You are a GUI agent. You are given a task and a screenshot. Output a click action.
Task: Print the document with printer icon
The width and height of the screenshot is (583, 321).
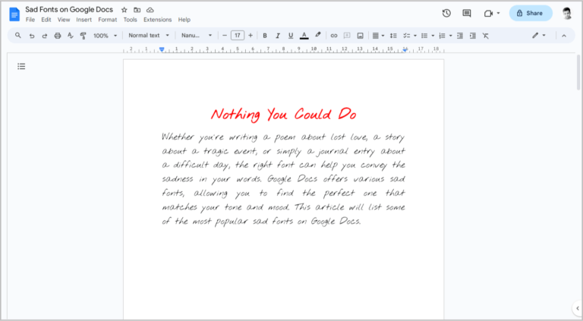[57, 36]
